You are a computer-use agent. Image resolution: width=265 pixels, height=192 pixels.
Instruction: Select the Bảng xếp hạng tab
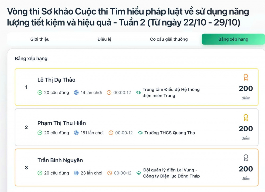233,39
